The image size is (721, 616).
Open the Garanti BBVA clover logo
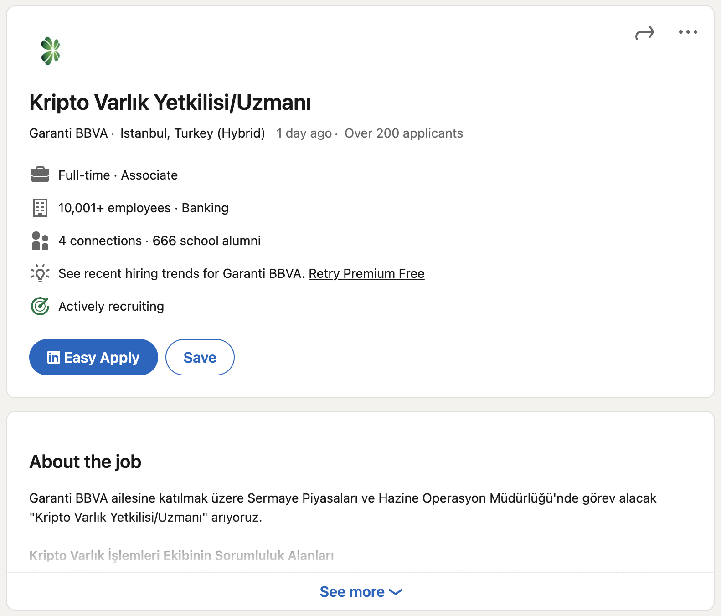(x=50, y=51)
